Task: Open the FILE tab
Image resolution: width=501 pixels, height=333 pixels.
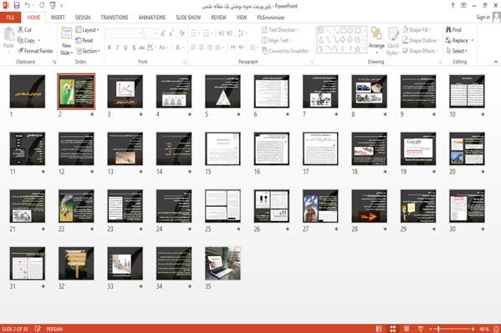Action: click(10, 18)
